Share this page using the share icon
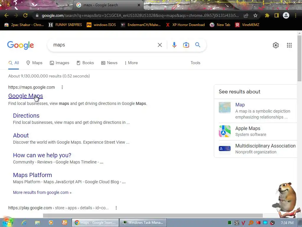The height and width of the screenshot is (227, 302). pyautogui.click(x=246, y=15)
